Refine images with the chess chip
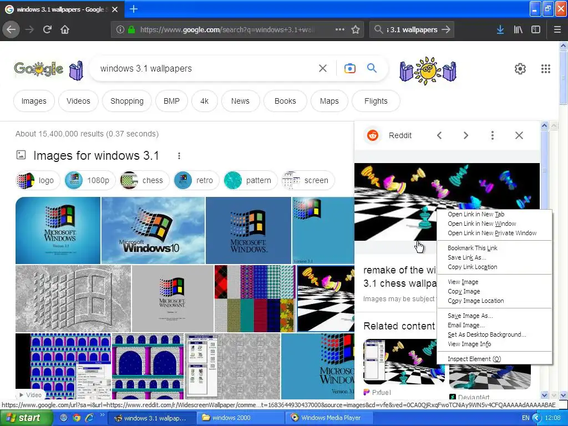 (145, 180)
